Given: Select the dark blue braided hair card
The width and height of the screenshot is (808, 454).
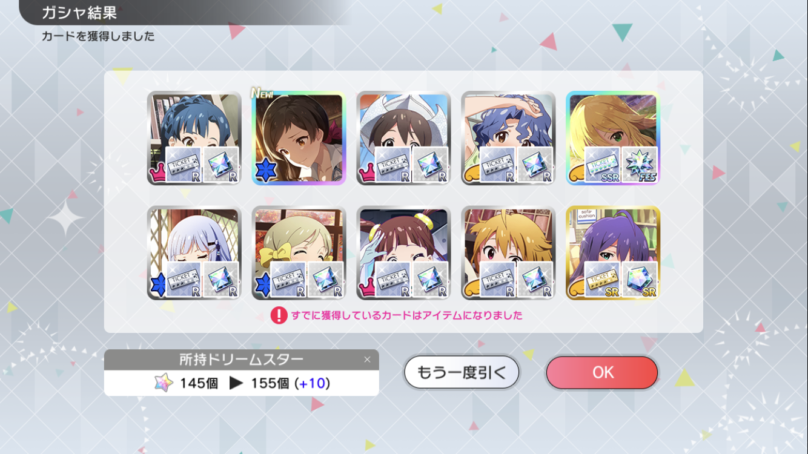Looking at the screenshot, I should pos(194,138).
